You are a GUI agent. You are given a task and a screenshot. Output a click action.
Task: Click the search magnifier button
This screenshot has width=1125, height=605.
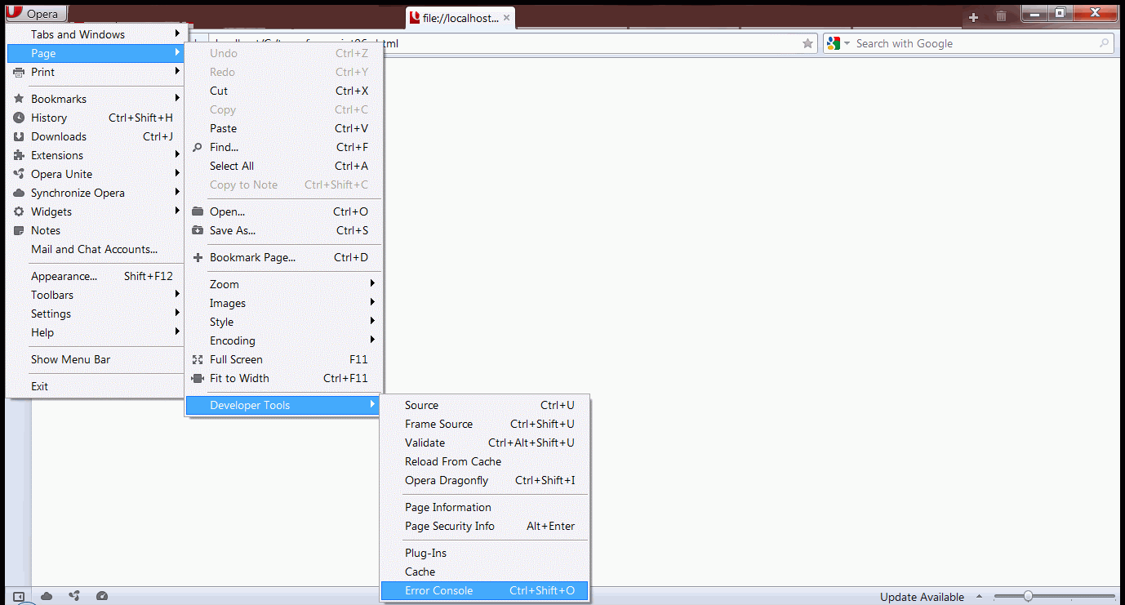pos(1105,43)
